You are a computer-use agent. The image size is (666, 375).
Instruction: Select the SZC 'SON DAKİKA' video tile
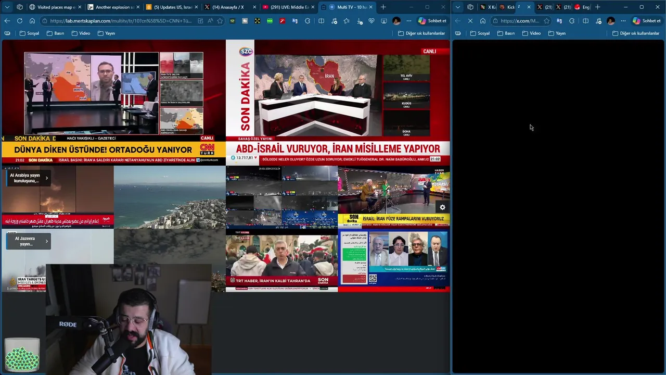[338, 103]
